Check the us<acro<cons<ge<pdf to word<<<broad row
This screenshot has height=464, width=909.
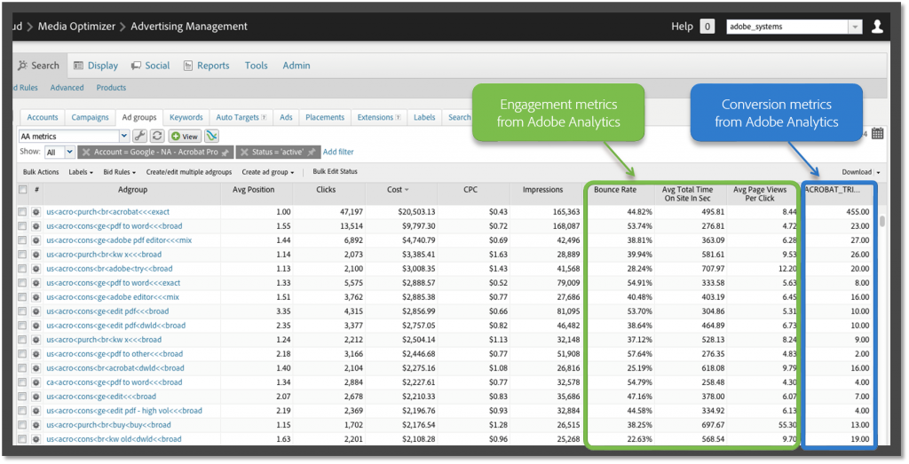[22, 226]
